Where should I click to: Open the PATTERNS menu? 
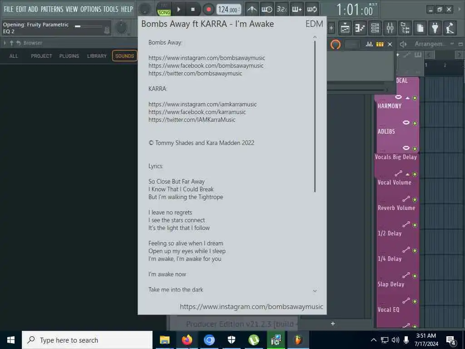coord(52,9)
